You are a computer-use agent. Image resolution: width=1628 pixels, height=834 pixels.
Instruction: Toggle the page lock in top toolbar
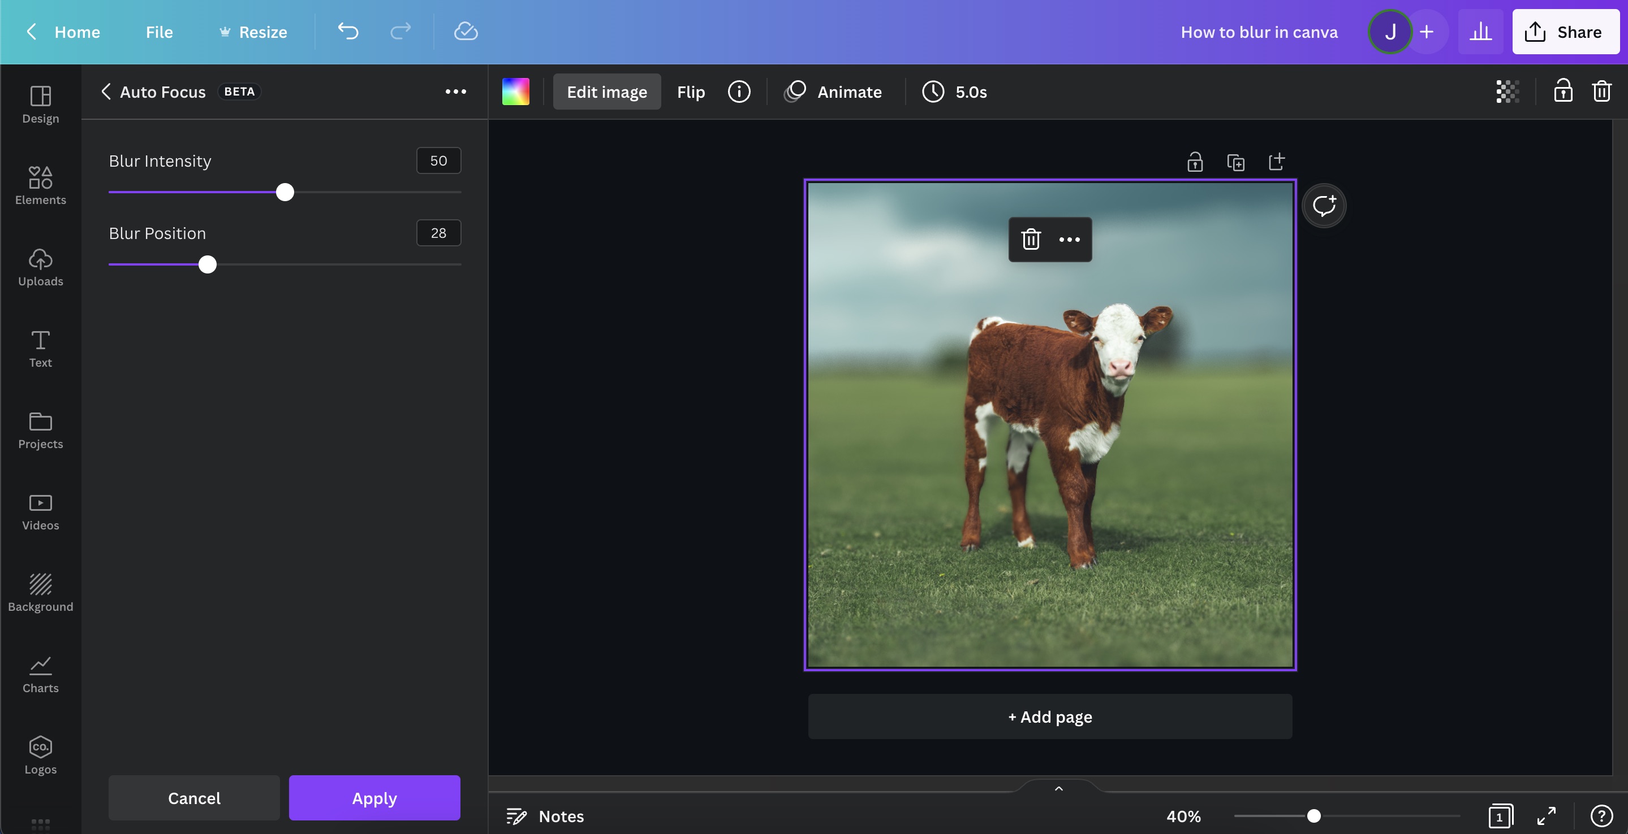click(1563, 92)
